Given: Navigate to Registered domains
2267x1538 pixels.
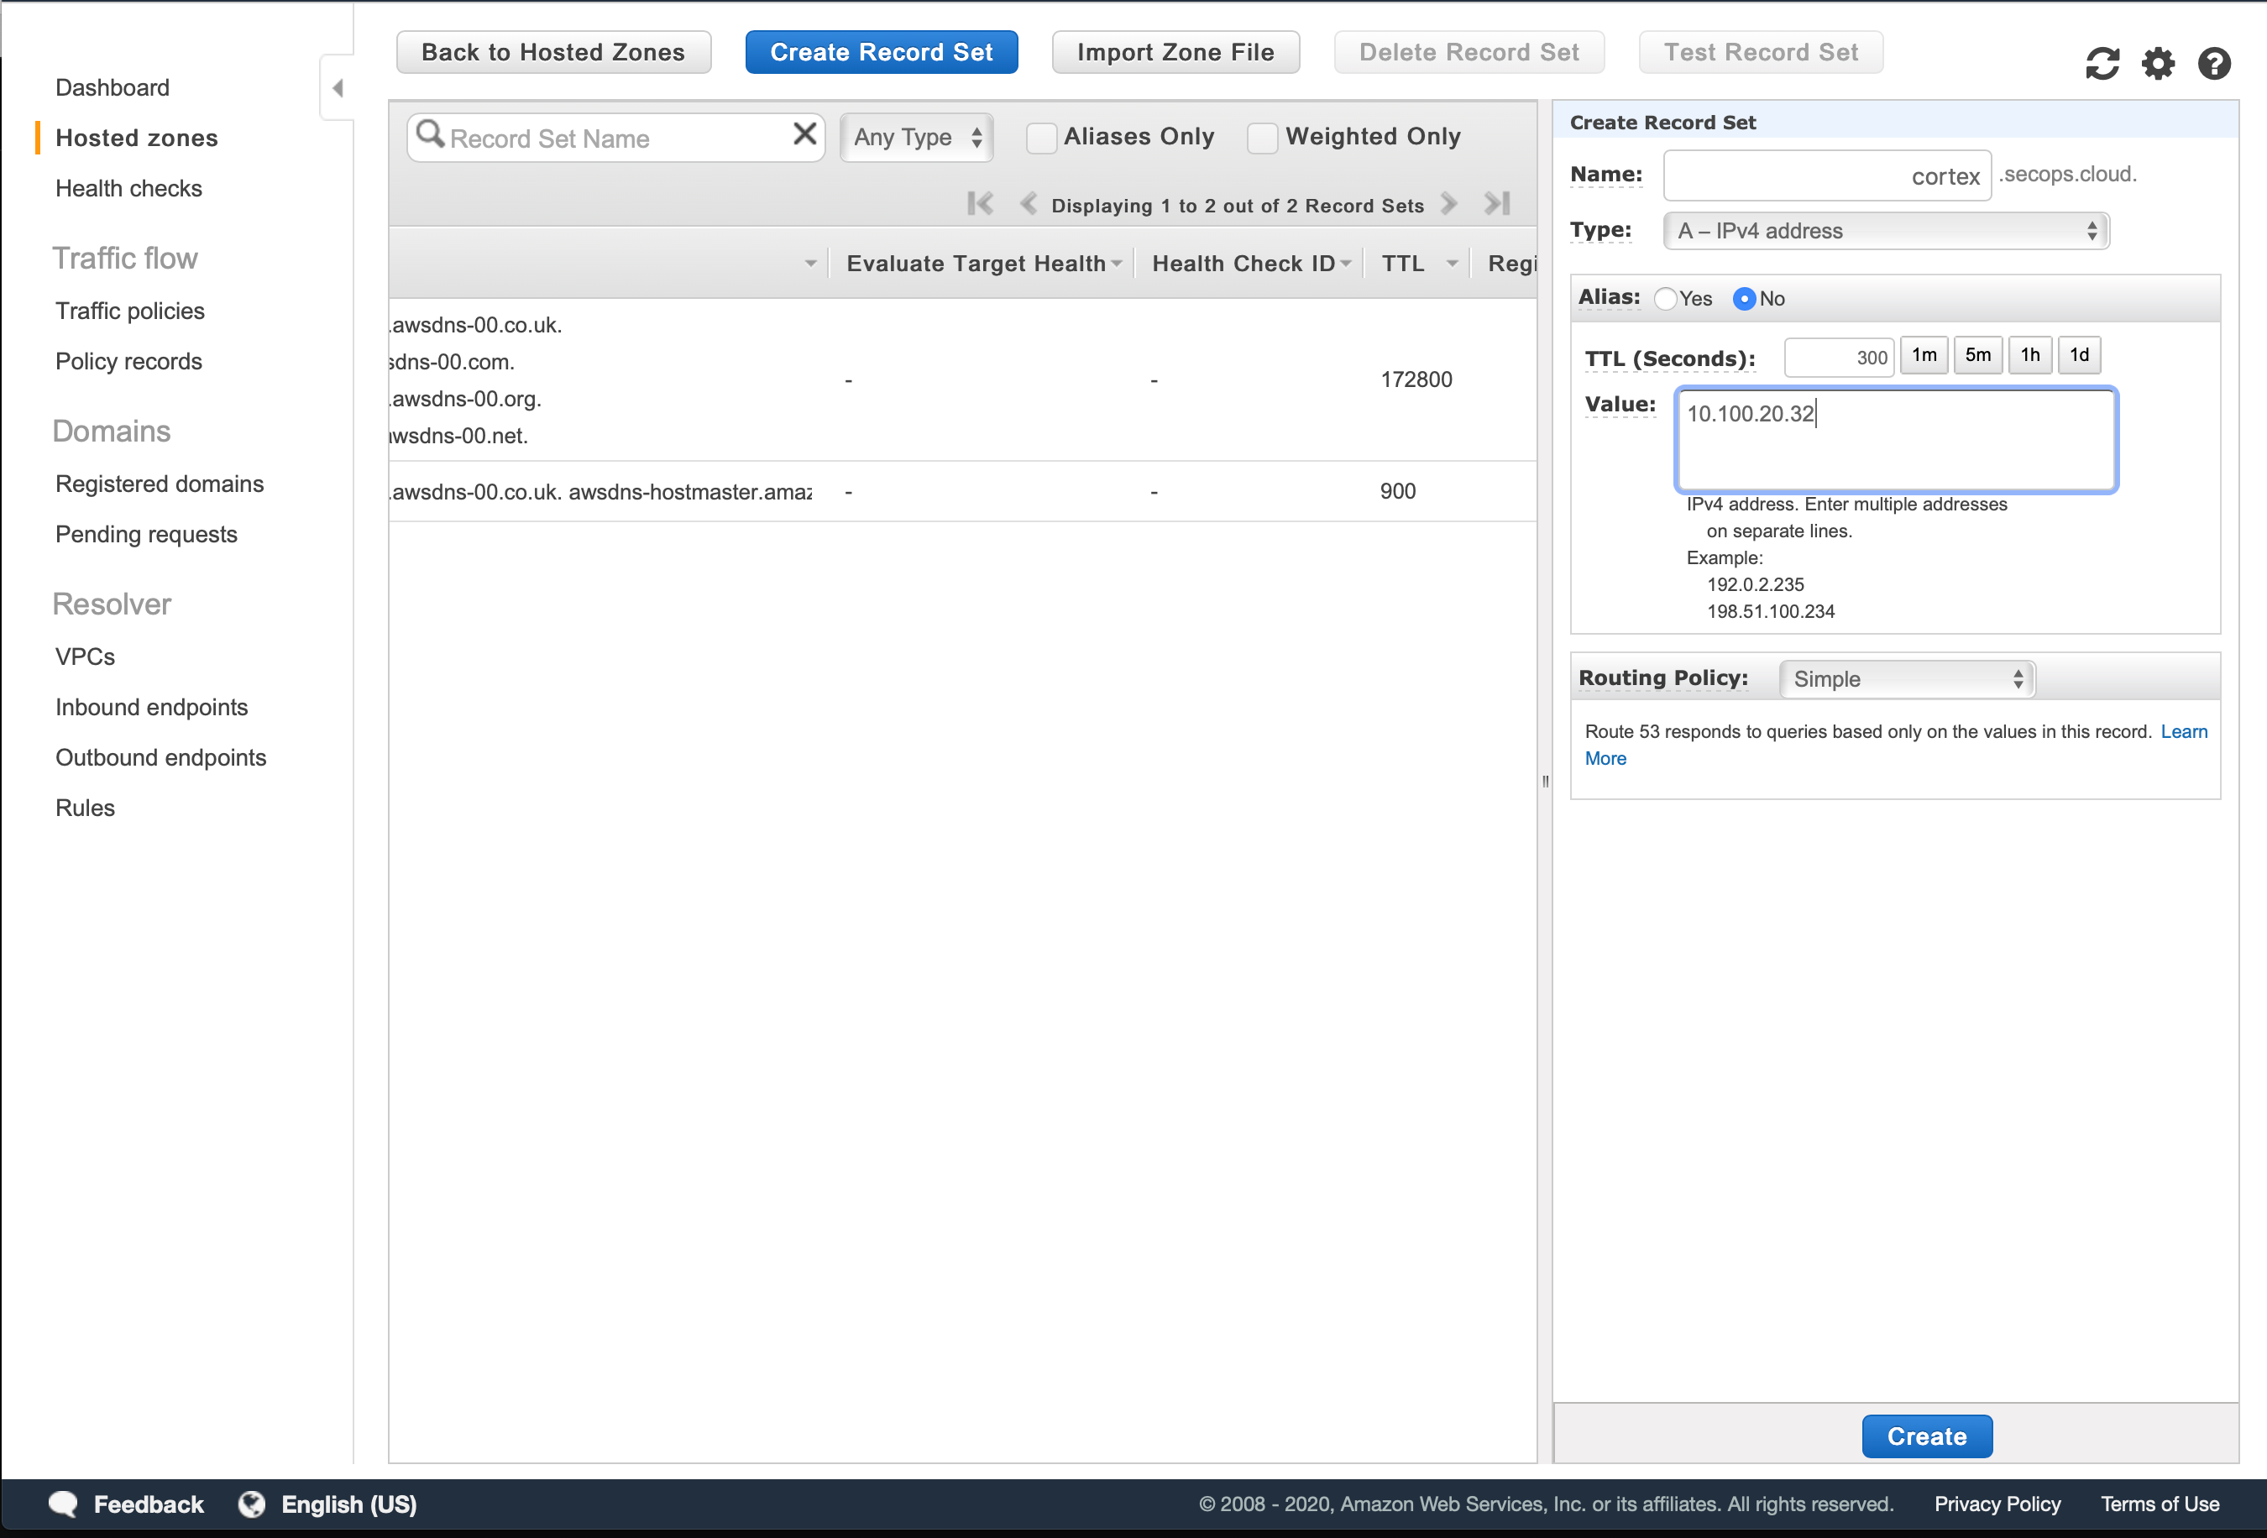Looking at the screenshot, I should (x=159, y=483).
